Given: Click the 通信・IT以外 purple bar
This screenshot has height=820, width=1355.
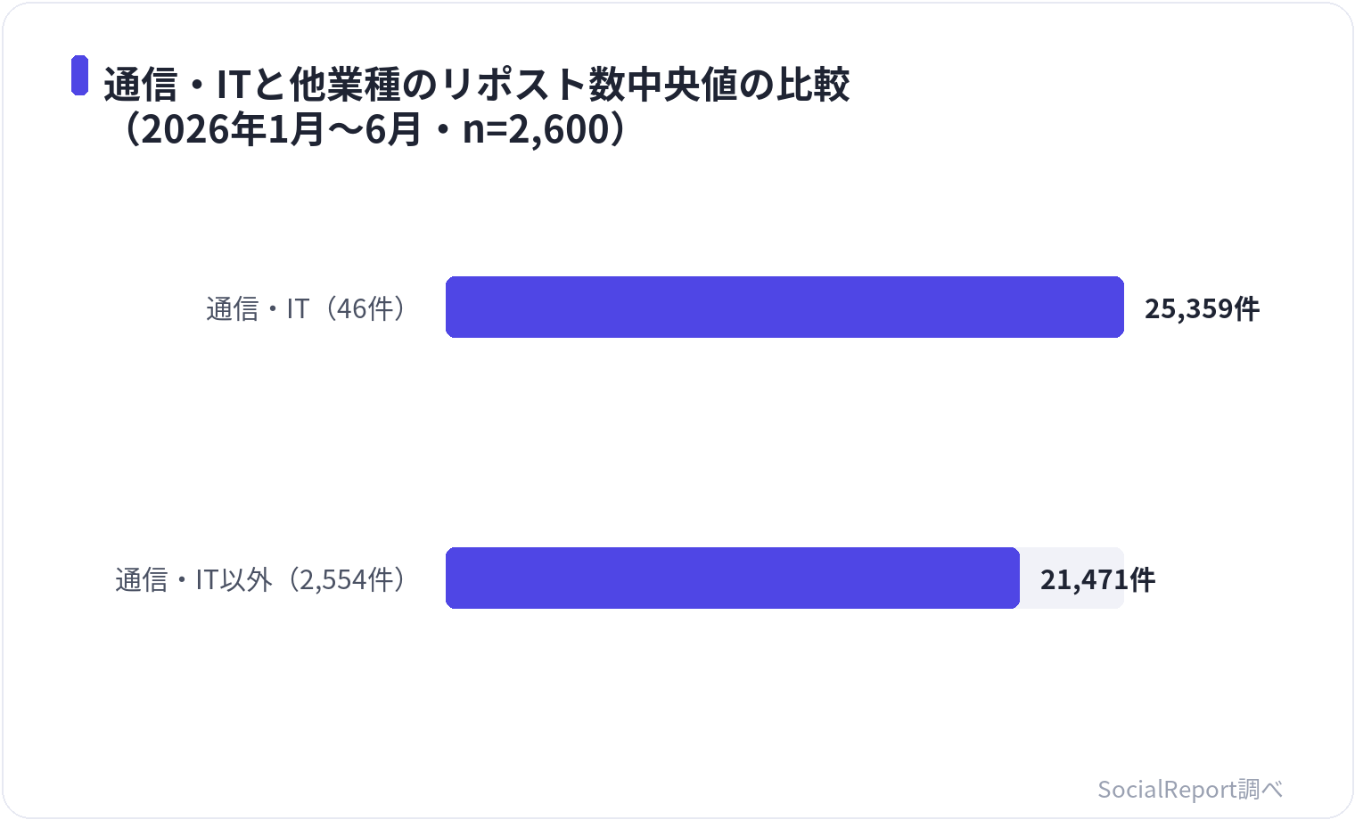Looking at the screenshot, I should click(x=733, y=578).
